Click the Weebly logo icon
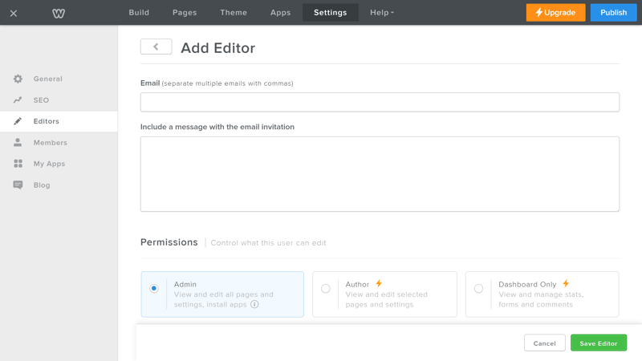 click(x=59, y=14)
